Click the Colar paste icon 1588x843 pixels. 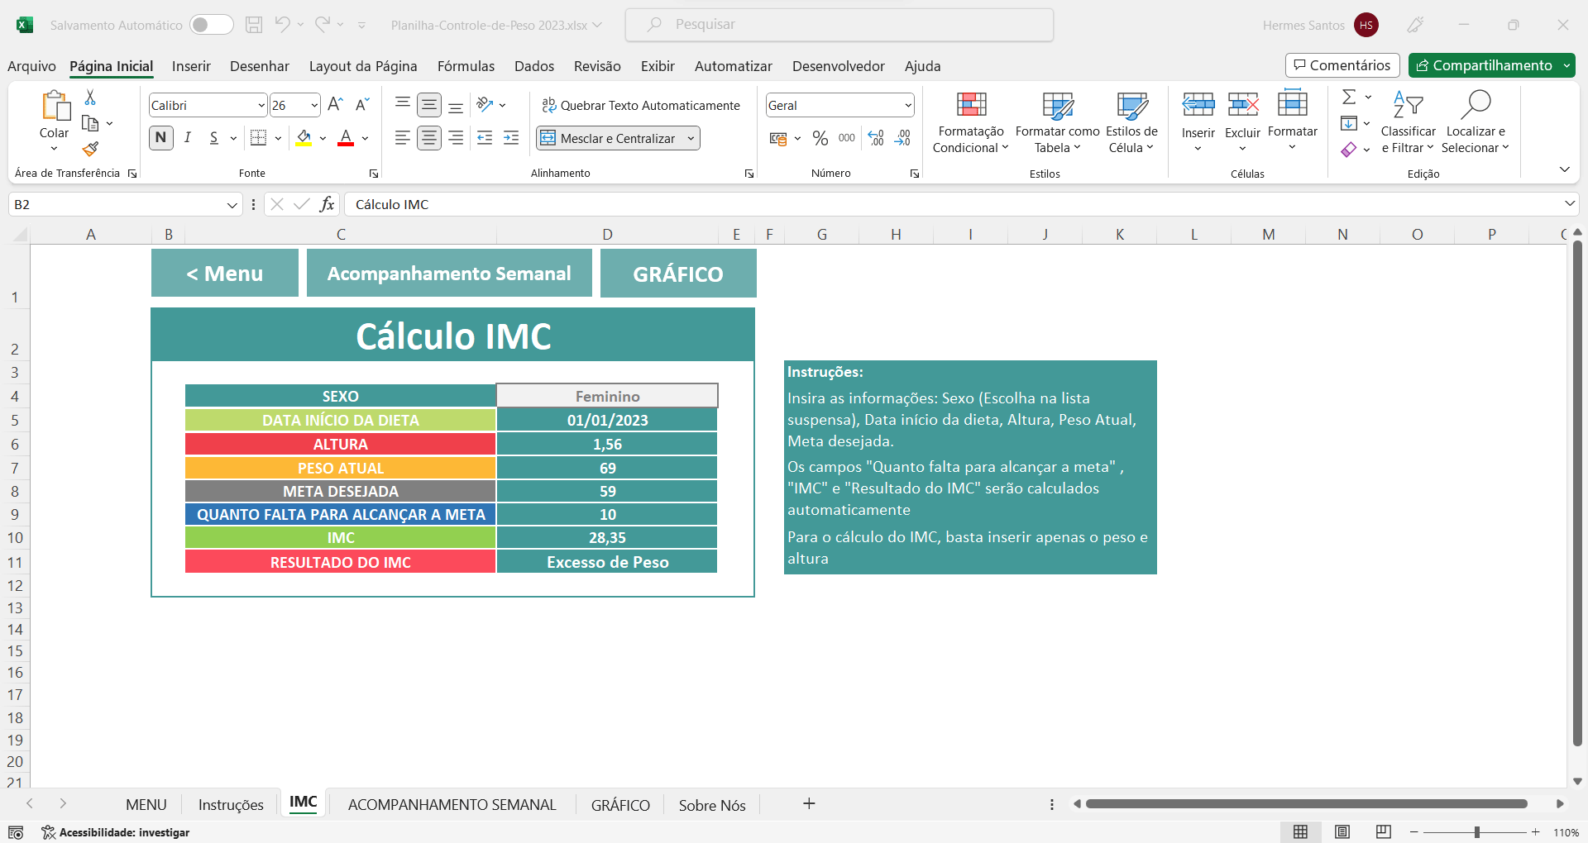click(55, 106)
